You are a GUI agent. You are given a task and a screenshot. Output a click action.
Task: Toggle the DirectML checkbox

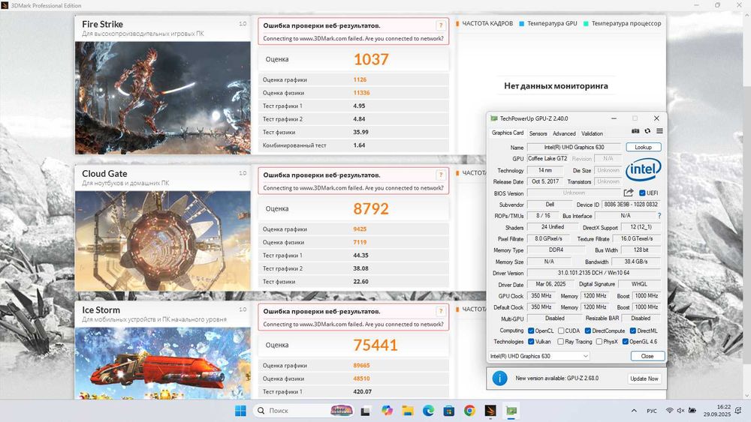tap(632, 331)
